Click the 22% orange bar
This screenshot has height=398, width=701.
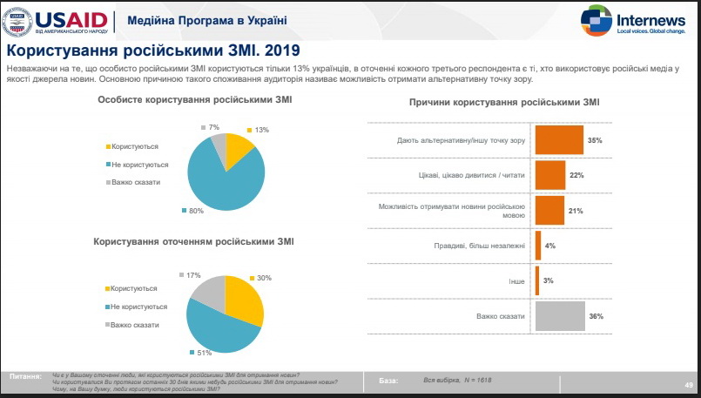coord(549,175)
